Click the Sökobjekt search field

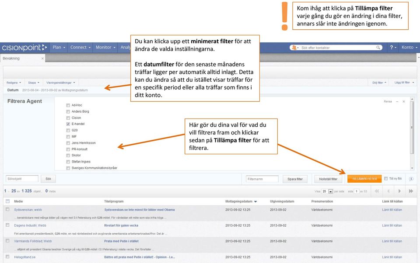click(x=22, y=179)
